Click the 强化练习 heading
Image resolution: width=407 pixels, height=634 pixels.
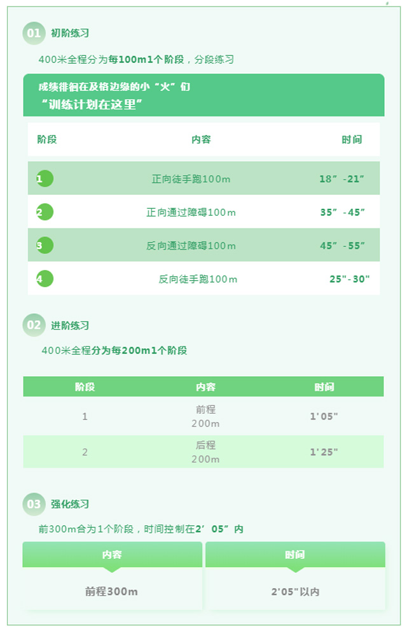tap(70, 504)
